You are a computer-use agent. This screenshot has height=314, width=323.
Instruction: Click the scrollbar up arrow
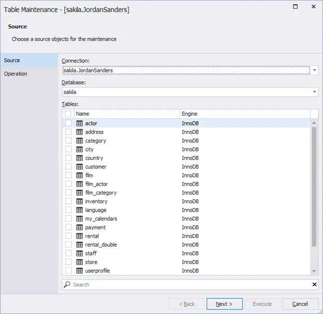(314, 123)
